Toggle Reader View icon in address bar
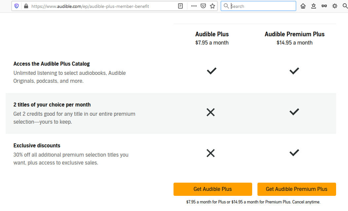Screen dimensions: 348x211 click(180, 6)
